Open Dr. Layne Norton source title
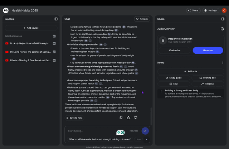The image size is (229, 149). pyautogui.click(x=30, y=52)
